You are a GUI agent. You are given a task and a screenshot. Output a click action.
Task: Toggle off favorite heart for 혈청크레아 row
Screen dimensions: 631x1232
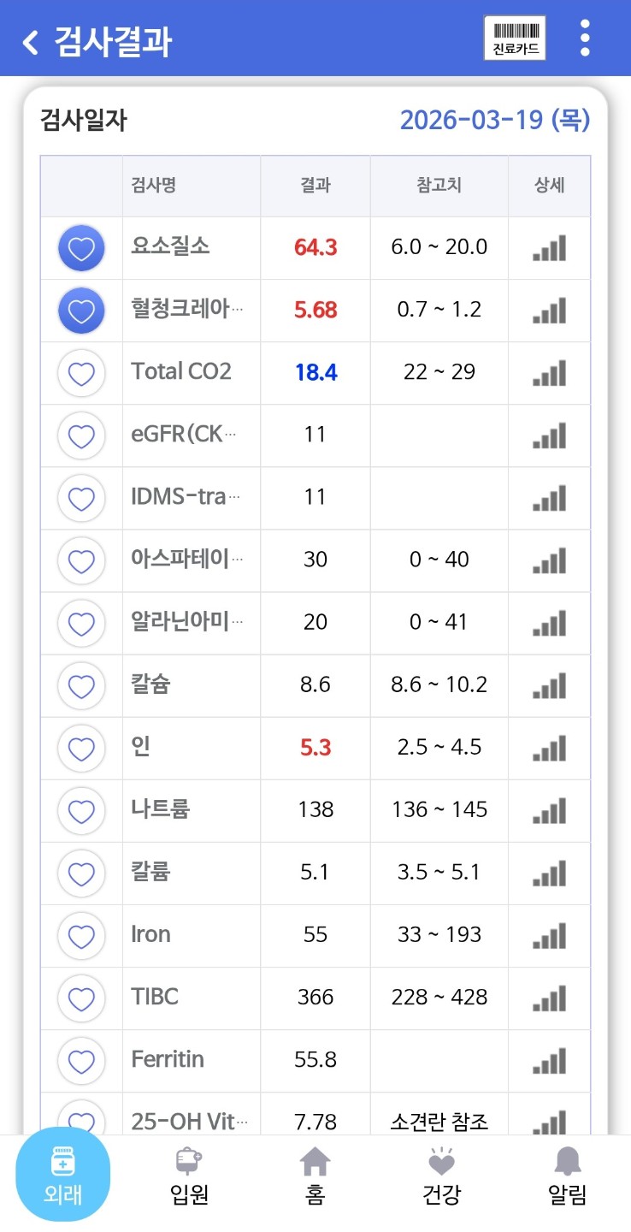[x=81, y=311]
